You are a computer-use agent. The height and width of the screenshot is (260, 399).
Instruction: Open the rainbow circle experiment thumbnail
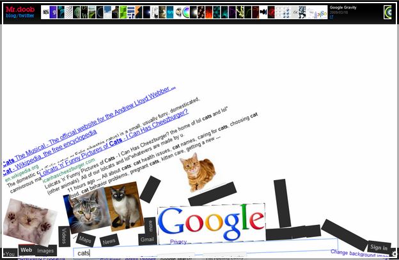(186, 12)
